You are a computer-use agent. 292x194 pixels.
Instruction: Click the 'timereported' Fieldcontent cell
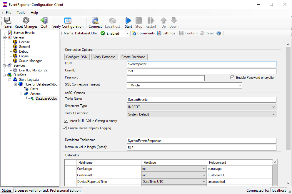240,182
